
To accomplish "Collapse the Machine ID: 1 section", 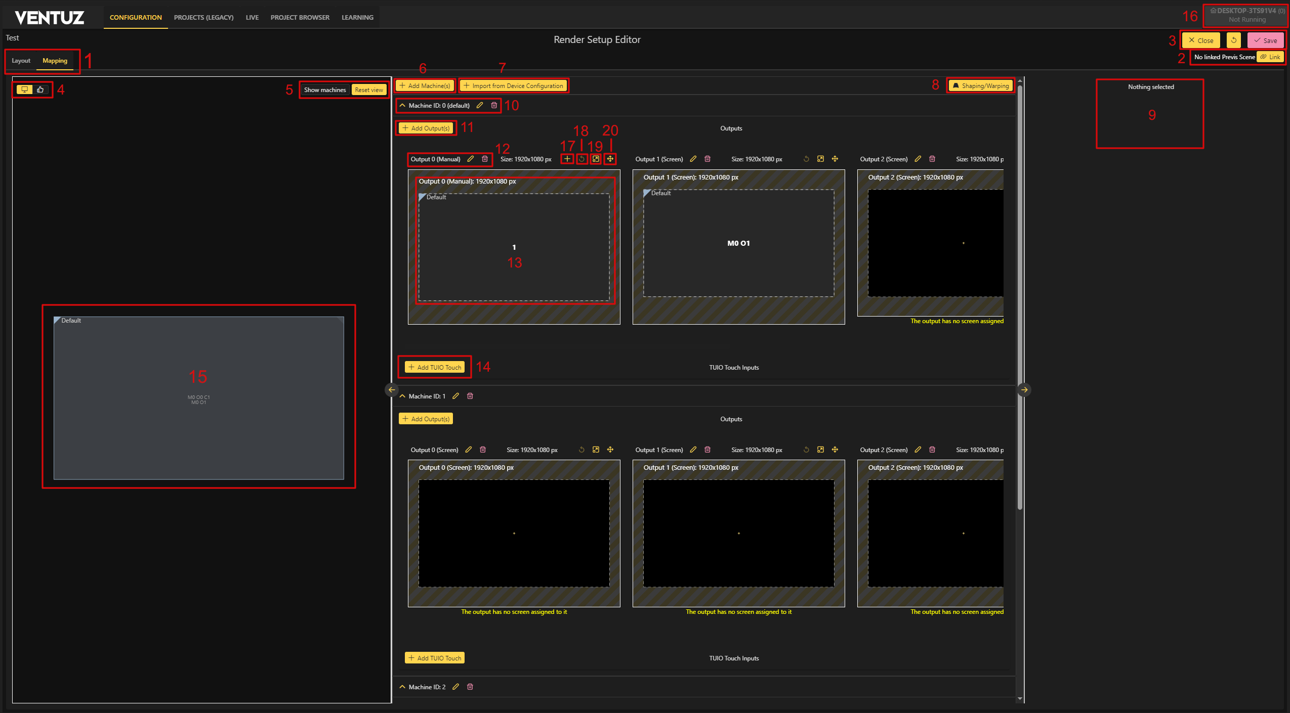I will tap(402, 396).
